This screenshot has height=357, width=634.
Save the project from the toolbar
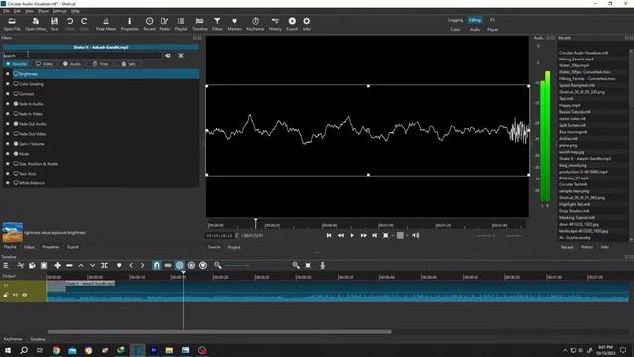(x=54, y=24)
